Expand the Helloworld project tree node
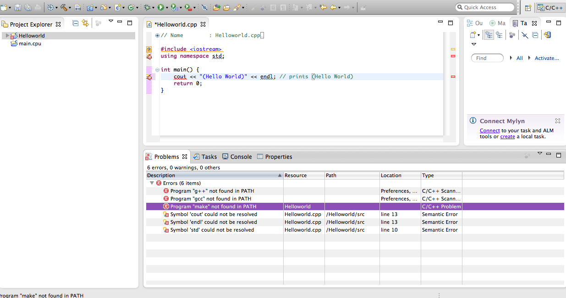The image size is (566, 298). tap(7, 36)
